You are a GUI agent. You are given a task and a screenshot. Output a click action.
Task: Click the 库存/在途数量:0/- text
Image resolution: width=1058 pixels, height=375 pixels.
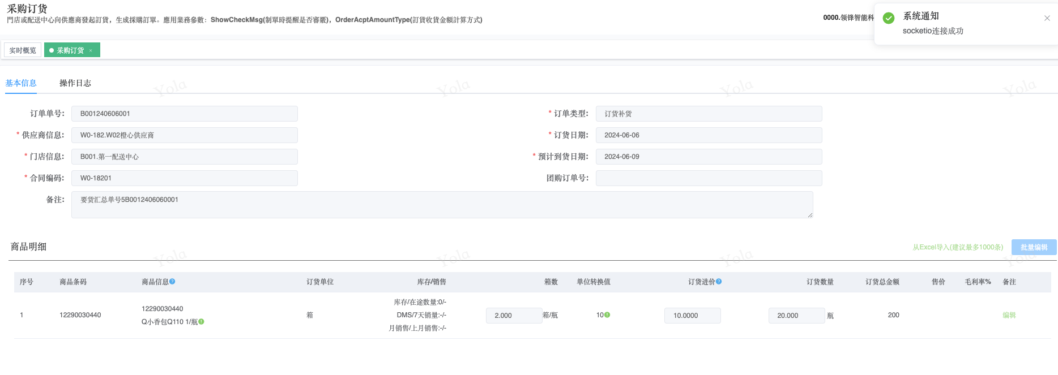tap(420, 302)
